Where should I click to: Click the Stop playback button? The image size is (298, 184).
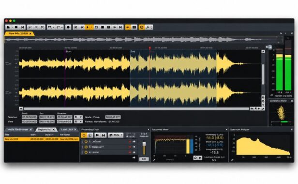103,27
